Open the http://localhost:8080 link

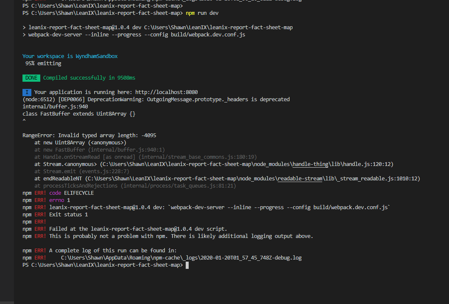click(166, 92)
